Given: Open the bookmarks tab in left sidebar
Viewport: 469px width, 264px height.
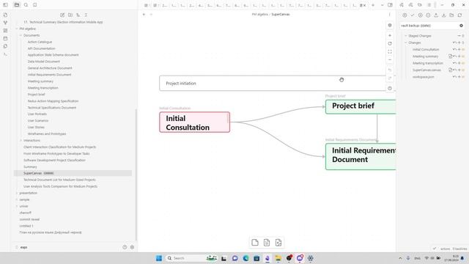Looking at the screenshot, I should [34, 5].
